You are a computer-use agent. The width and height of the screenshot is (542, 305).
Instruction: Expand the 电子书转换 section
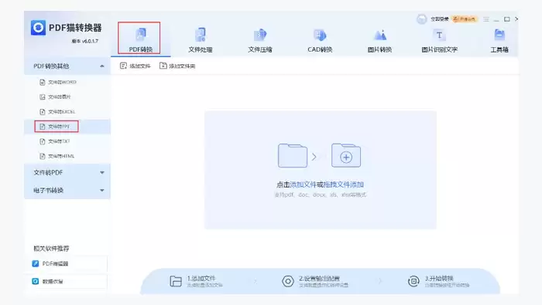67,190
